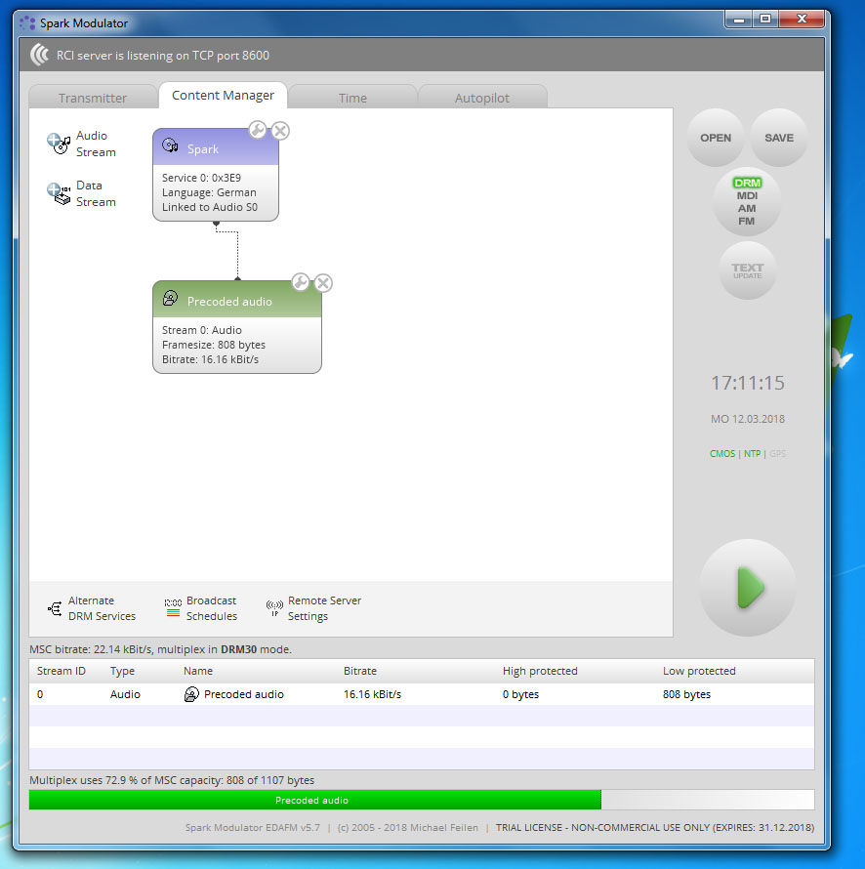Open Remote Server Settings
Screen dimensions: 865x869
click(312, 608)
